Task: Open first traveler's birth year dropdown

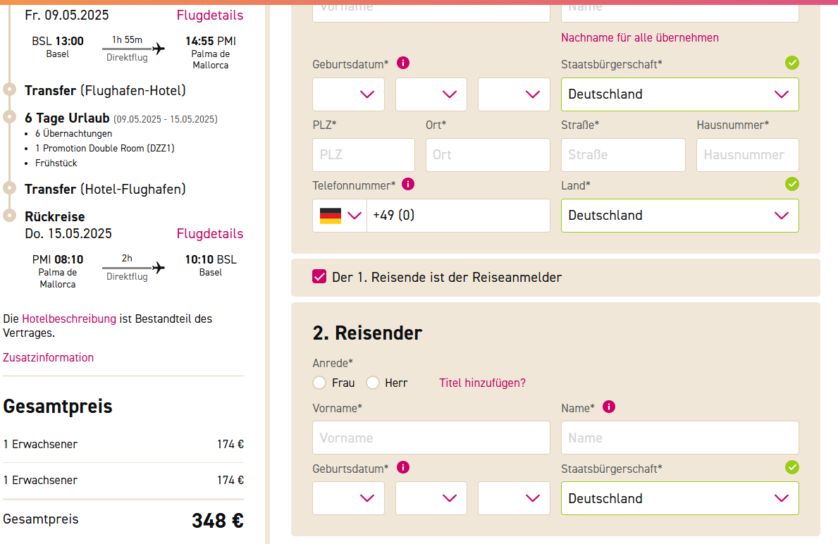Action: 514,94
